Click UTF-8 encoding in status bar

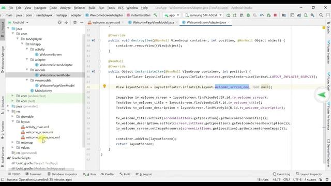(297, 180)
